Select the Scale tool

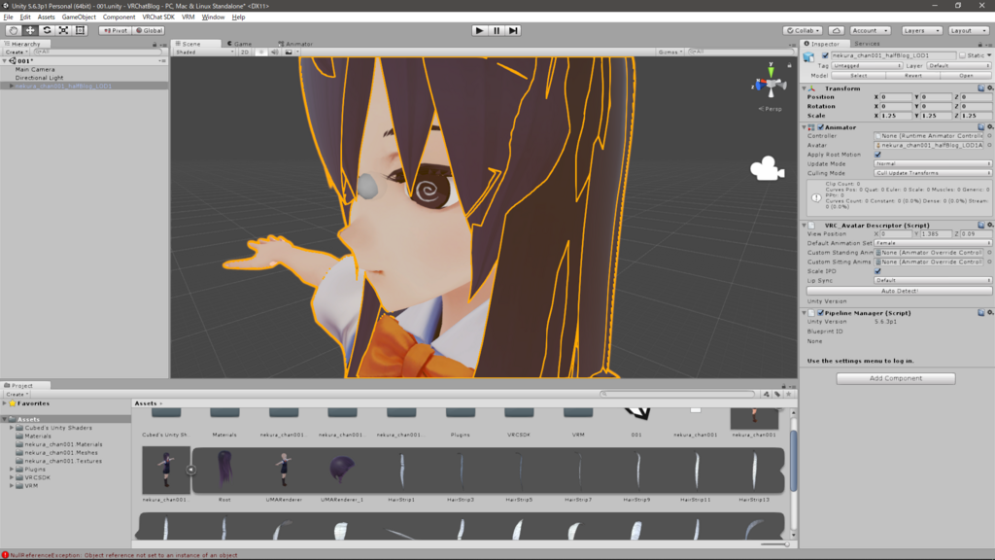click(63, 30)
